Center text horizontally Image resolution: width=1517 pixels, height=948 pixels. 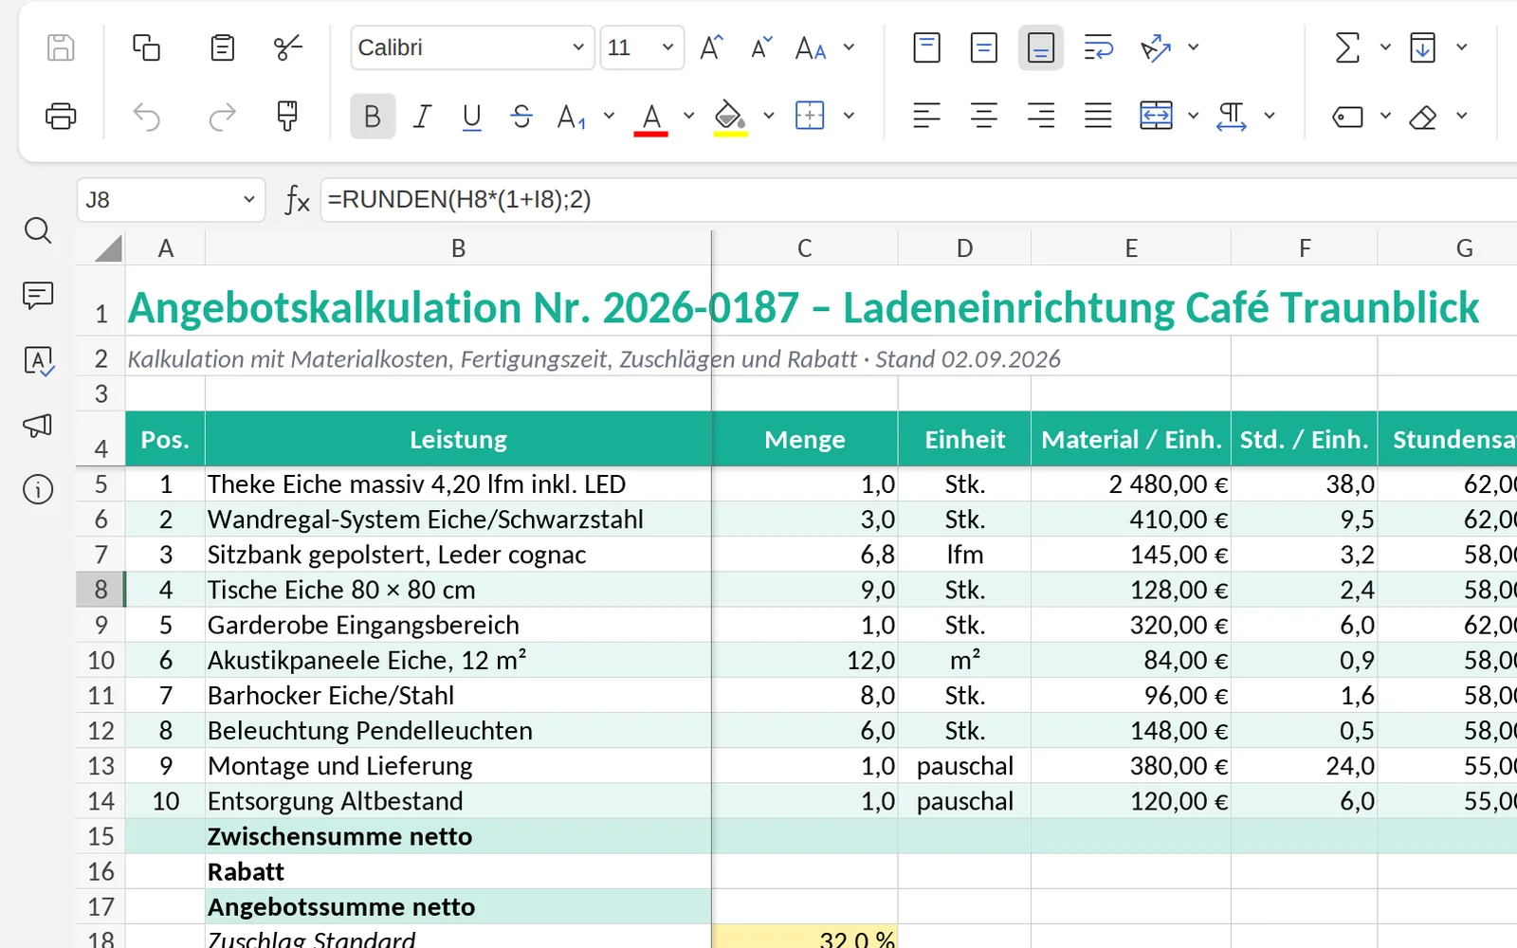point(984,116)
